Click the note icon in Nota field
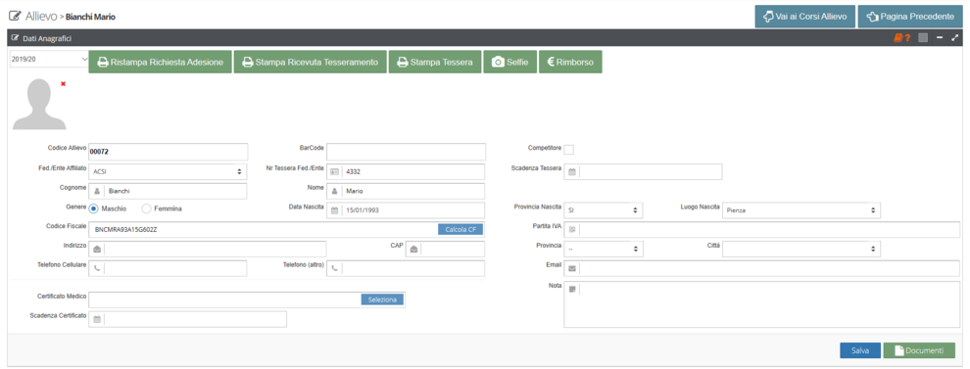 [571, 289]
